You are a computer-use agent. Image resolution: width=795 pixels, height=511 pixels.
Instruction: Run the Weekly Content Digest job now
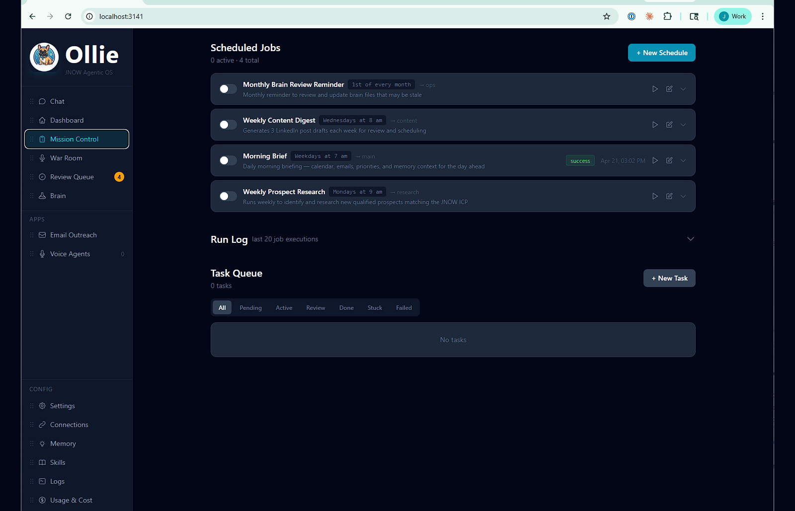coord(655,125)
